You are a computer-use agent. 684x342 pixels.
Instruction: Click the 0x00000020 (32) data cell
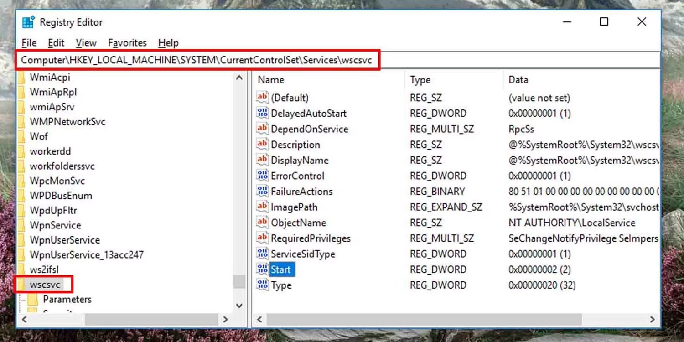coord(542,285)
